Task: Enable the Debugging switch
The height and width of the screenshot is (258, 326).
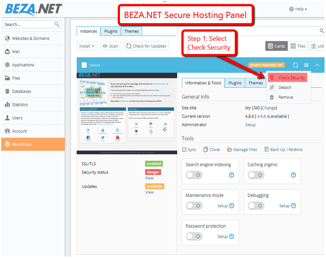Action: [x=256, y=206]
